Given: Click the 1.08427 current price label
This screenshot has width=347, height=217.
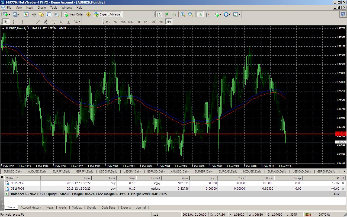Looking at the screenshot, I should (x=341, y=142).
